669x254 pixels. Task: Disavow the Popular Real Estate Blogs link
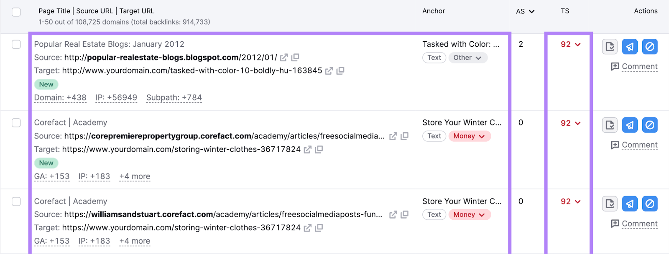(650, 46)
